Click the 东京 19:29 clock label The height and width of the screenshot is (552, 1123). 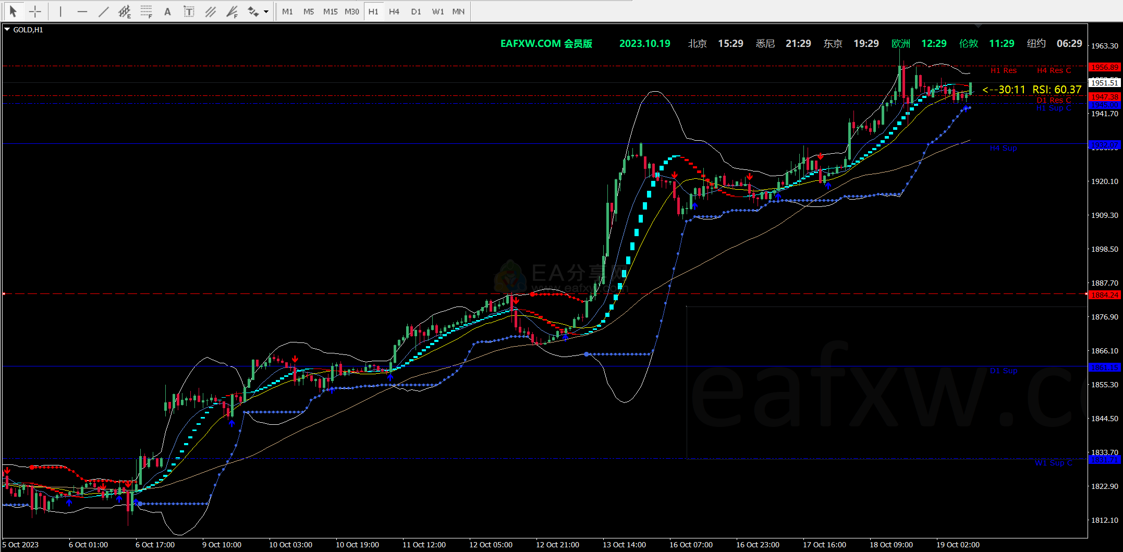(851, 44)
